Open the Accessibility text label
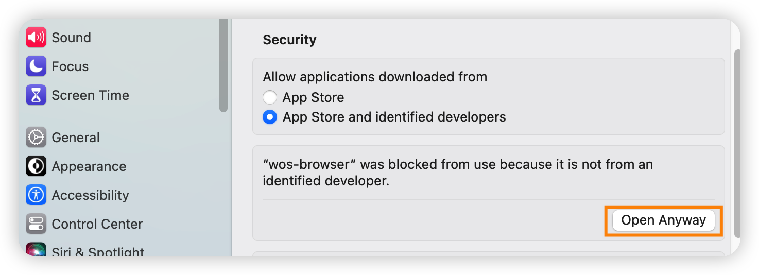759x275 pixels. (x=90, y=195)
